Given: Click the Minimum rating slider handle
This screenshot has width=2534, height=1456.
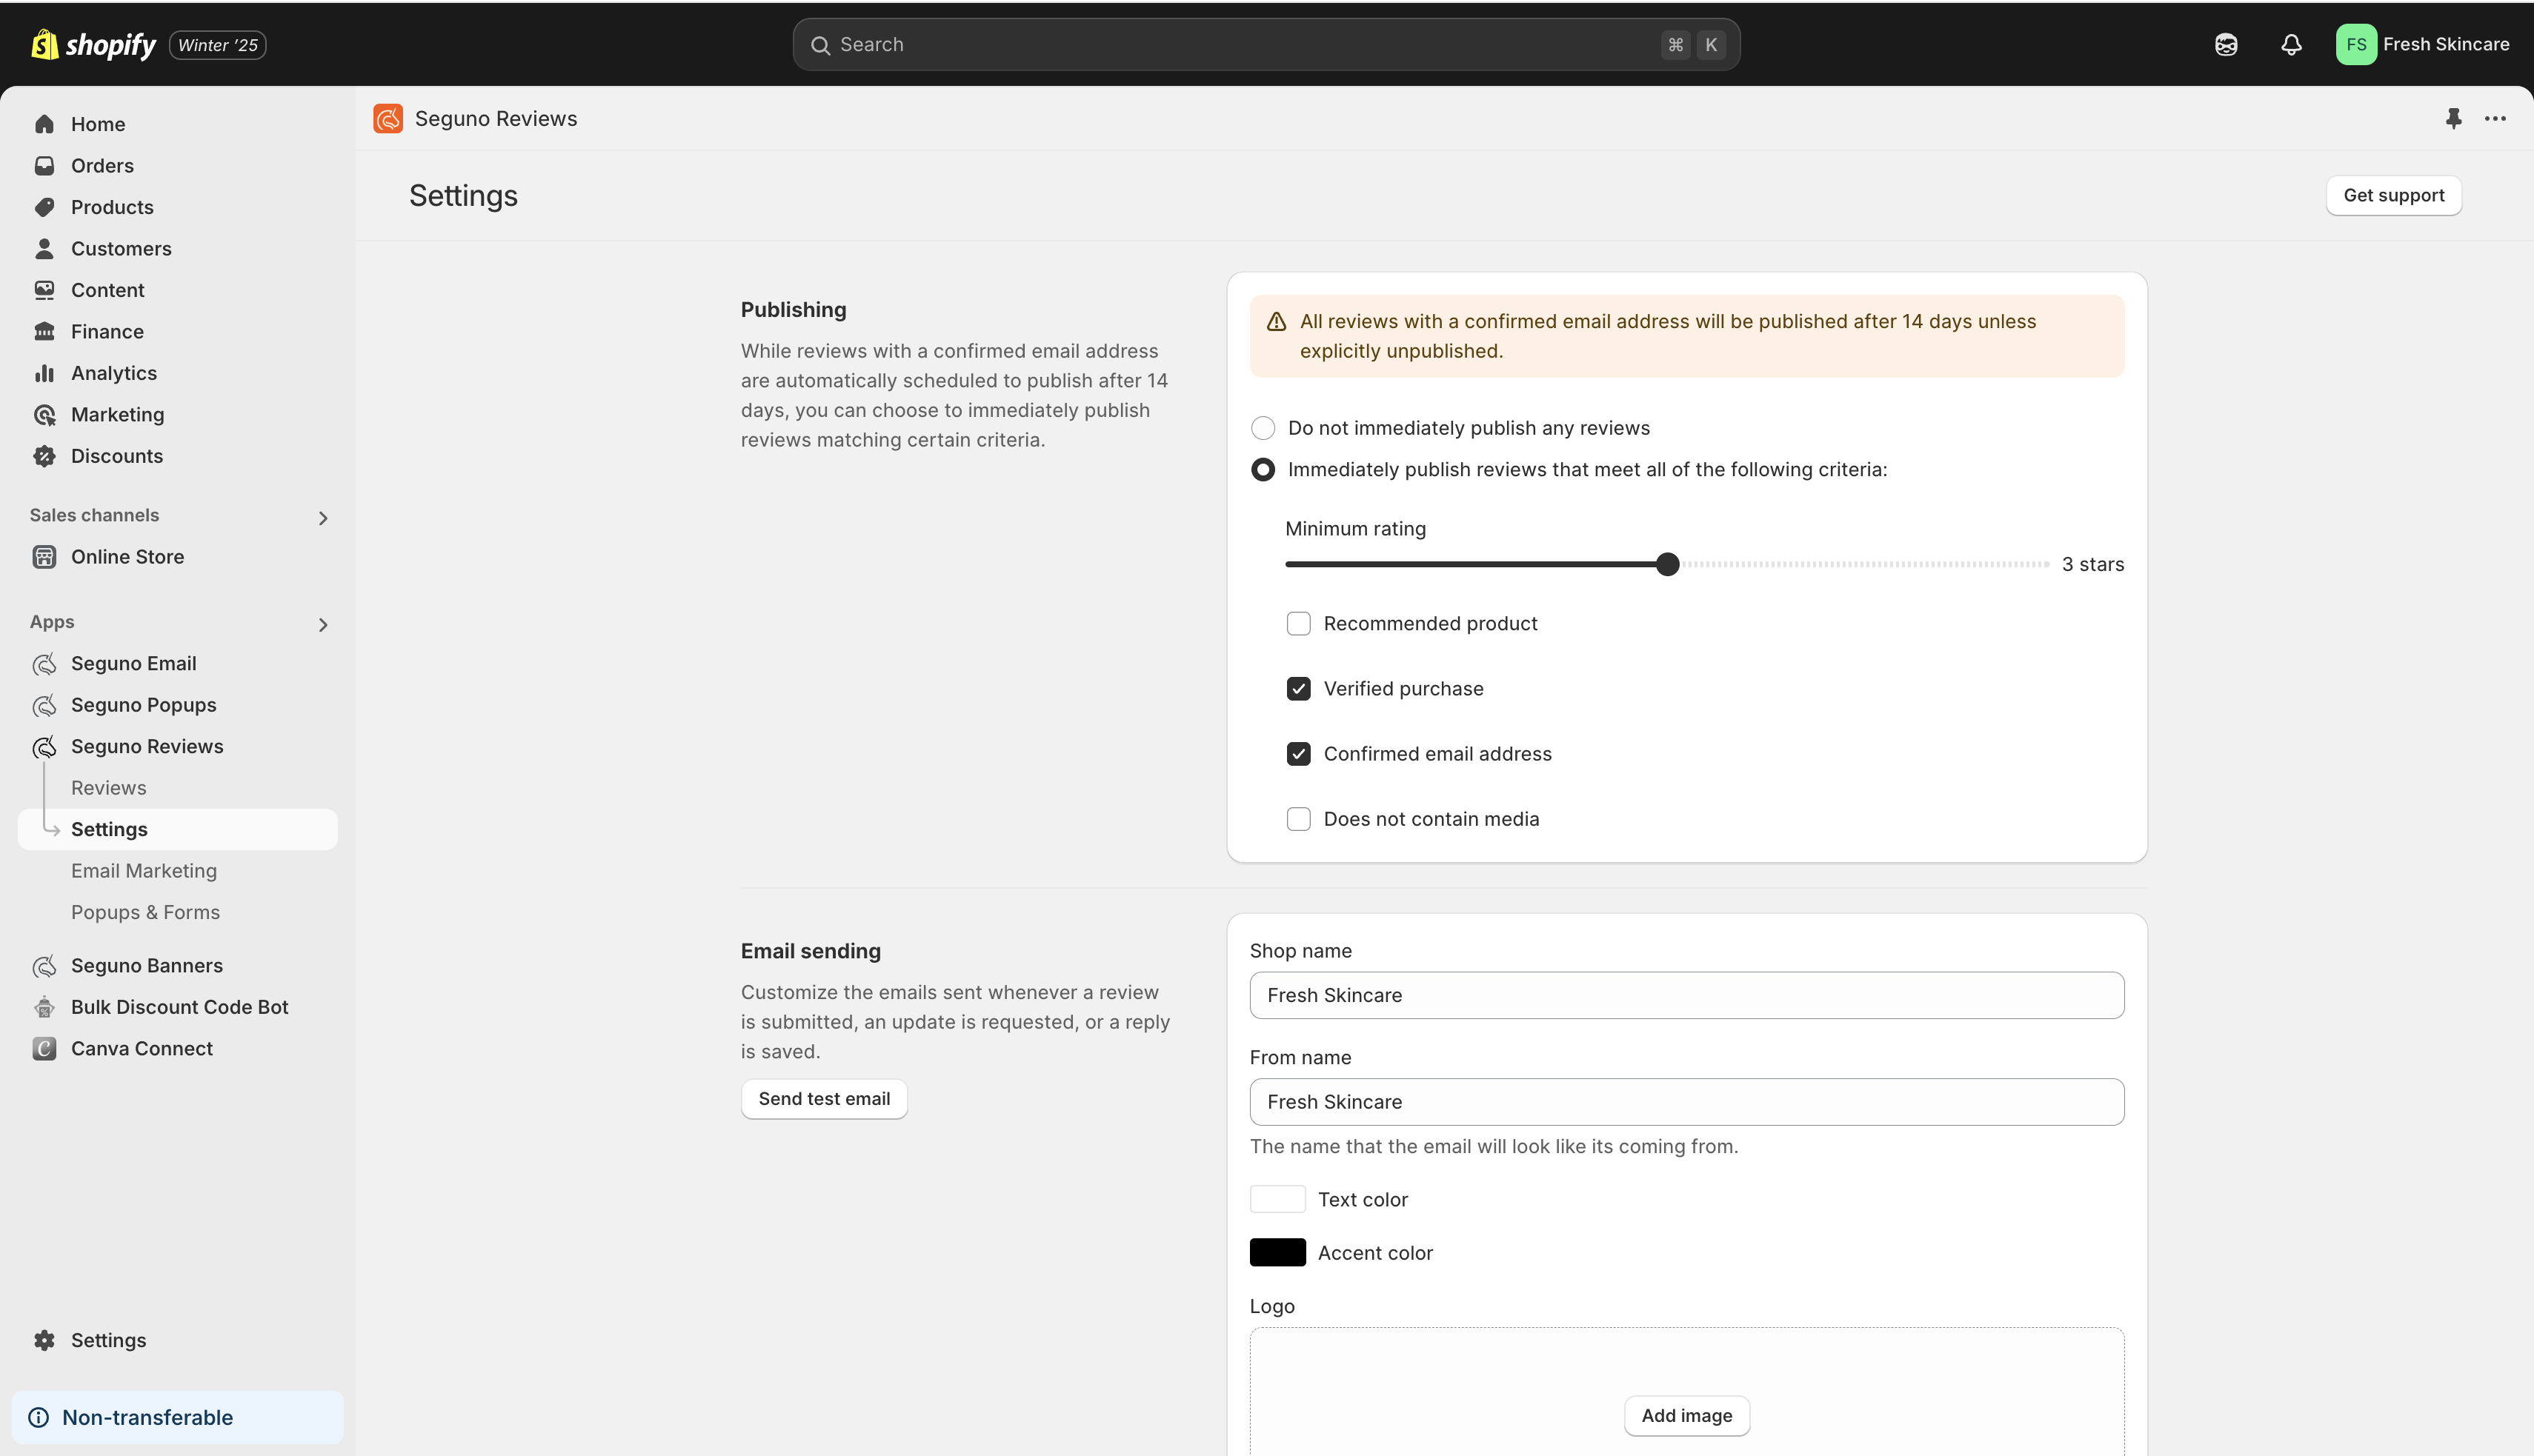Looking at the screenshot, I should tap(1668, 564).
